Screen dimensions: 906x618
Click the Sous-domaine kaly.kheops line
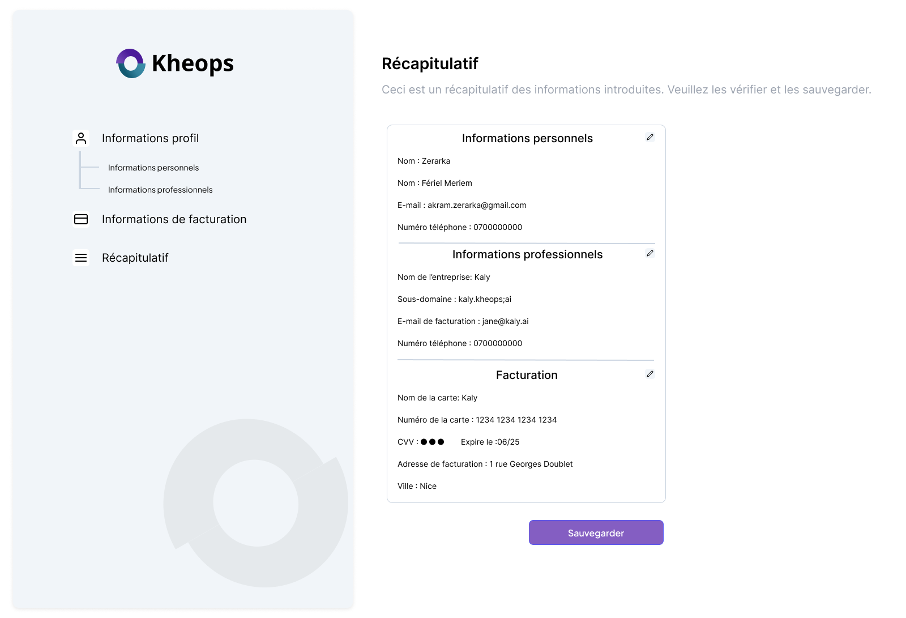[454, 299]
